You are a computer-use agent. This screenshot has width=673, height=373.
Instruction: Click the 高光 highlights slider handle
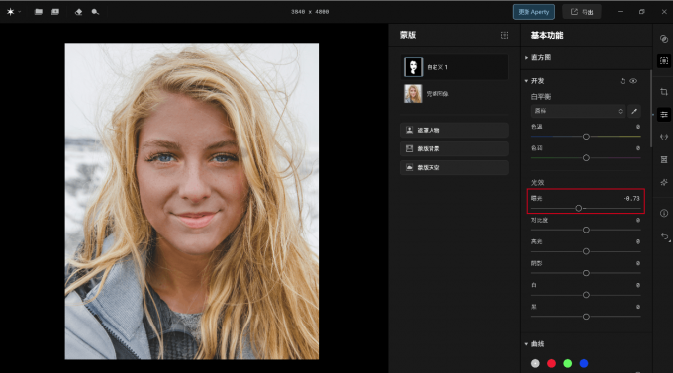586,251
